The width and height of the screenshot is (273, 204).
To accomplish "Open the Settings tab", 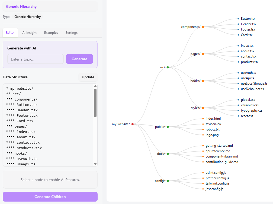I will tap(71, 32).
